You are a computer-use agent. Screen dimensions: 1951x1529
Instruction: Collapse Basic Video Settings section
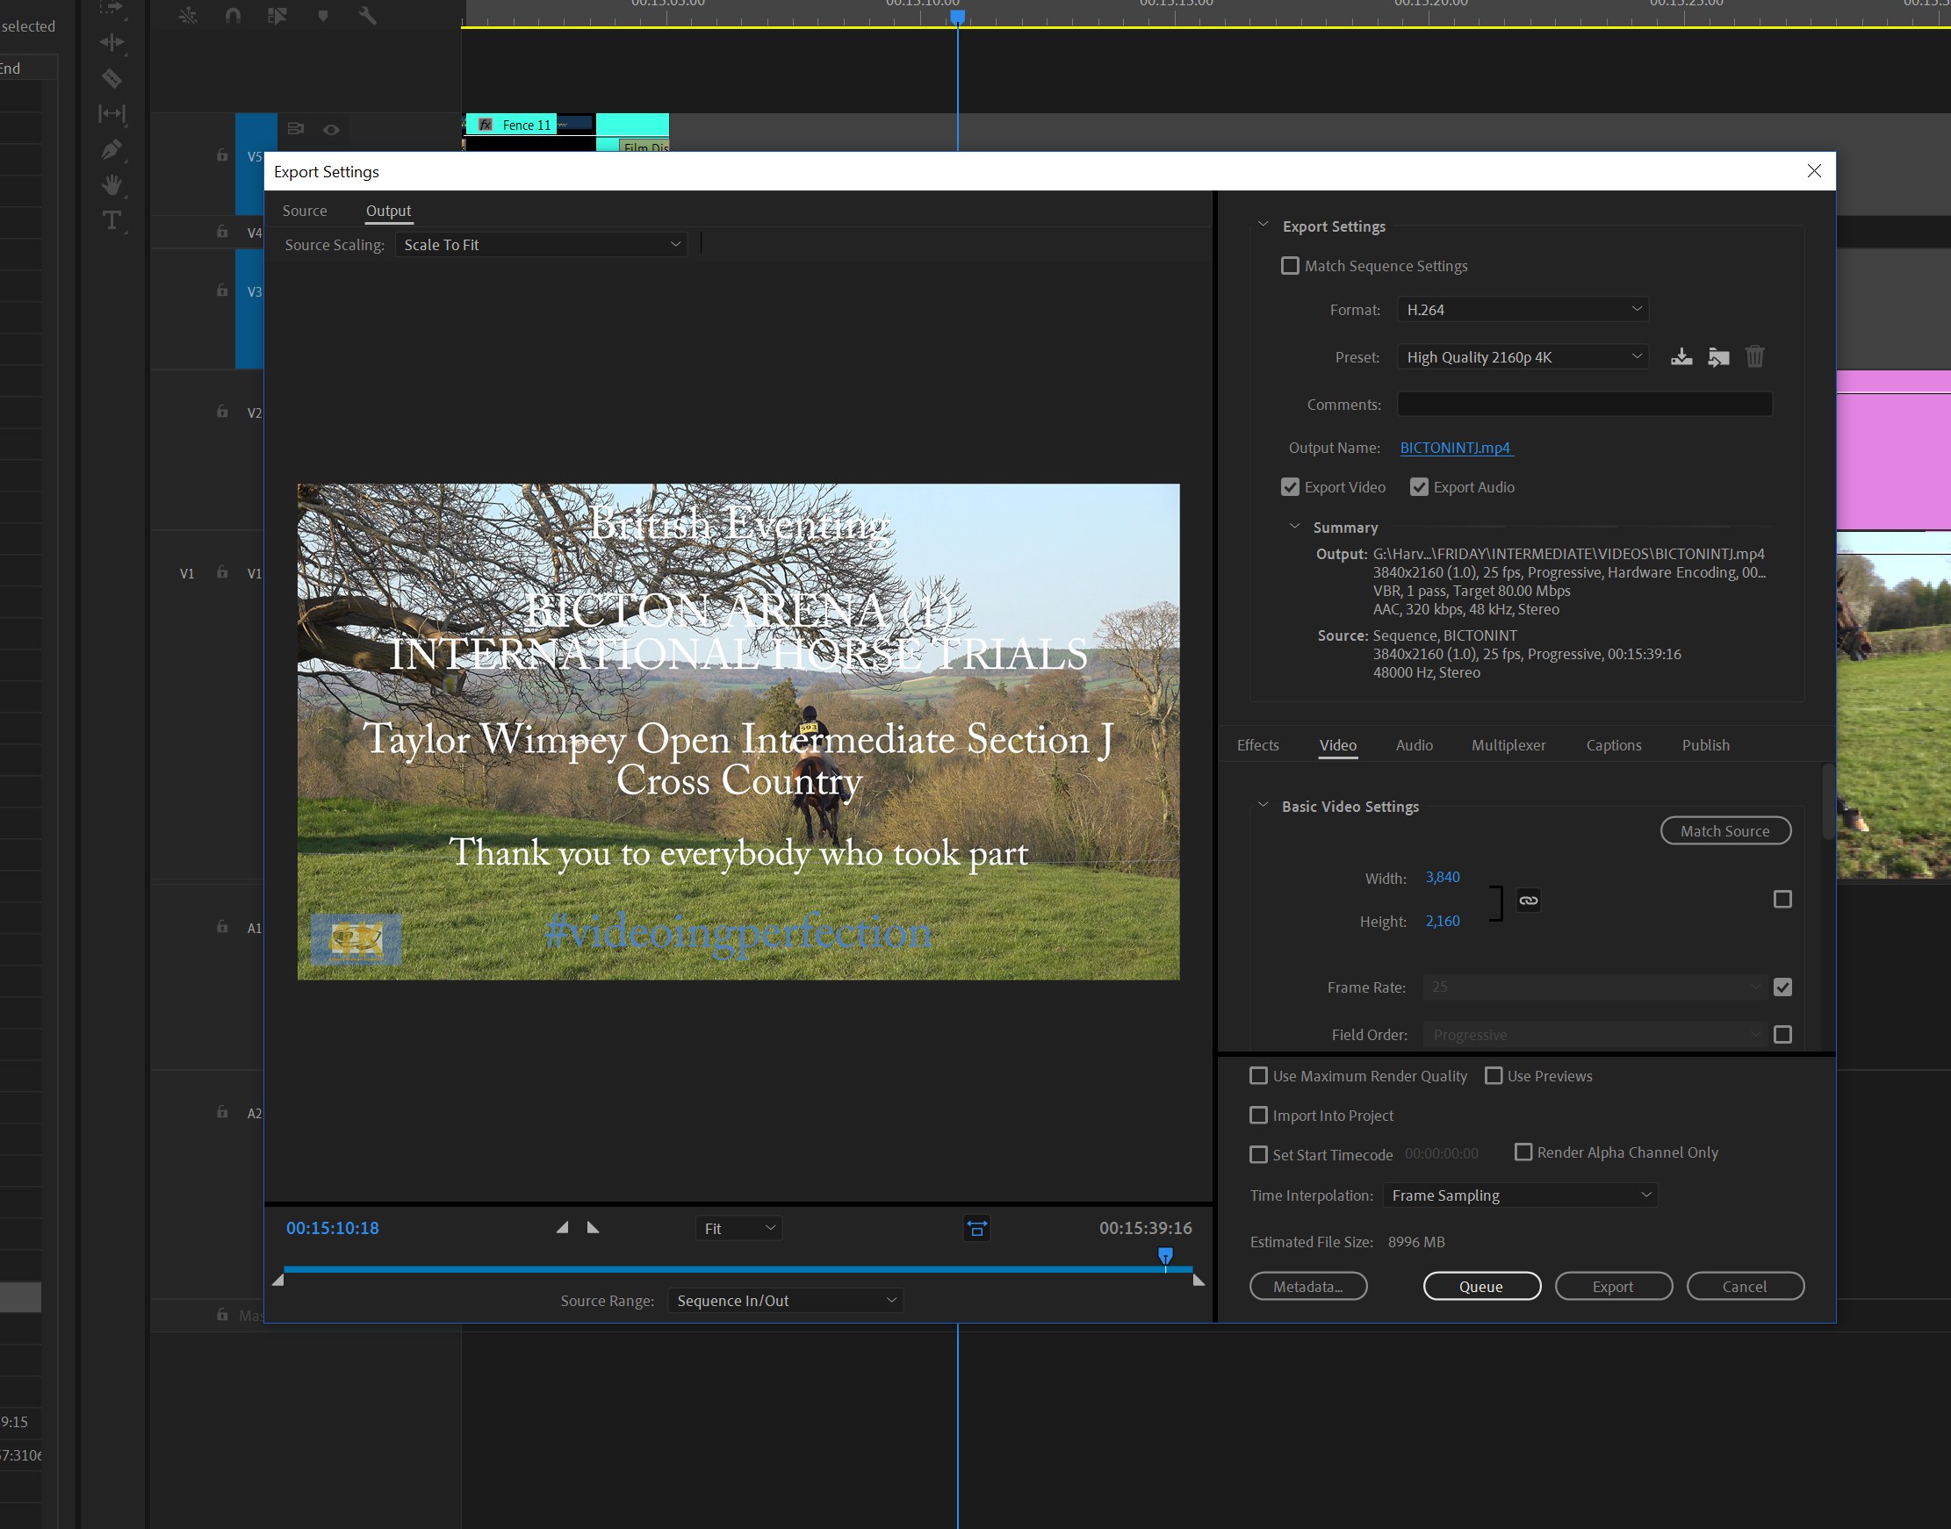pyautogui.click(x=1263, y=806)
